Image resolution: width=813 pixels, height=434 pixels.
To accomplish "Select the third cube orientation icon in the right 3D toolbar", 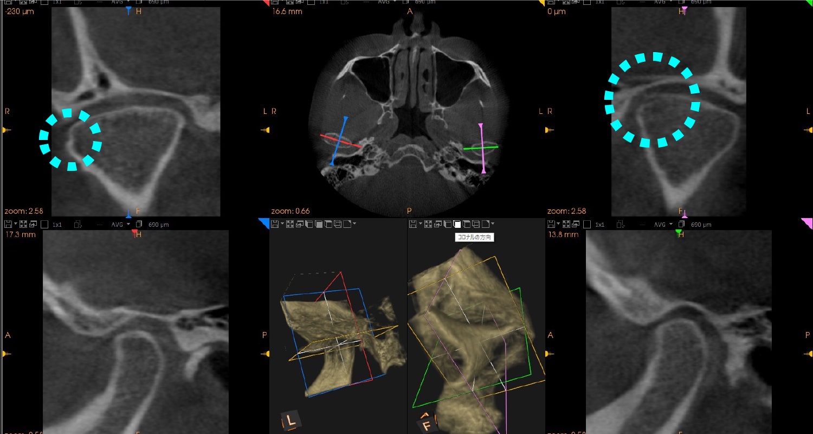I will (467, 224).
